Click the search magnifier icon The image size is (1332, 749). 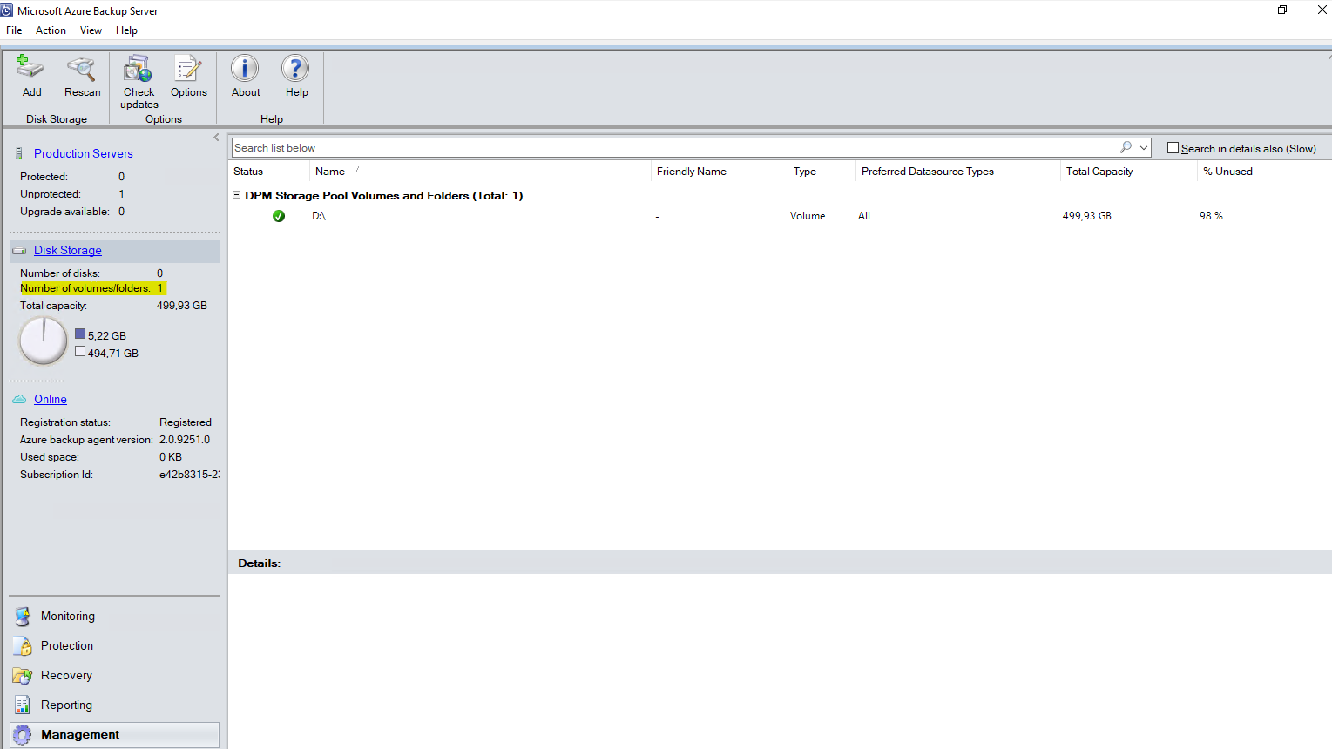tap(1126, 148)
